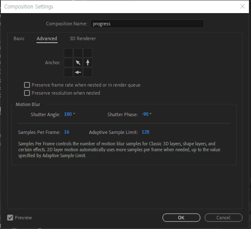
Task: Click the Shutter Angle value 180
Action: pos(68,114)
